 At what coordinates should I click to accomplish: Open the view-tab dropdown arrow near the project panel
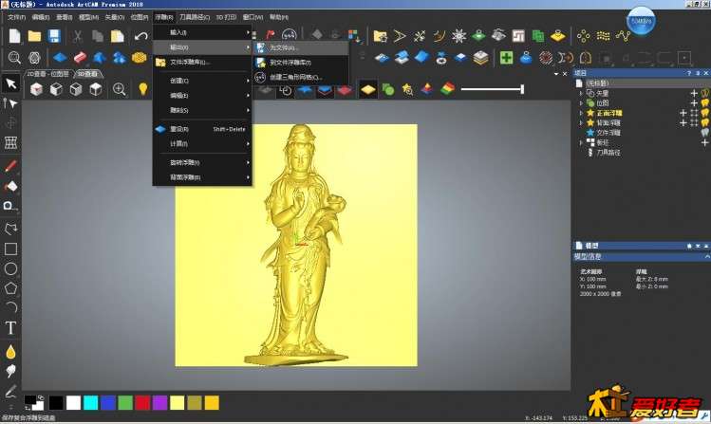coord(556,73)
